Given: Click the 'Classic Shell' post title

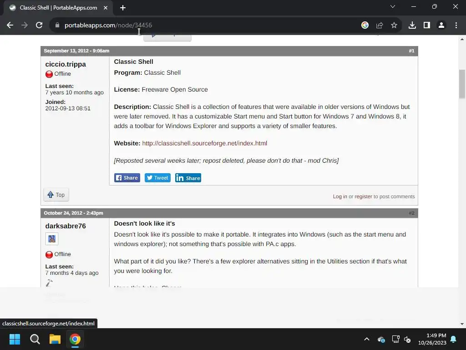Looking at the screenshot, I should click(134, 62).
